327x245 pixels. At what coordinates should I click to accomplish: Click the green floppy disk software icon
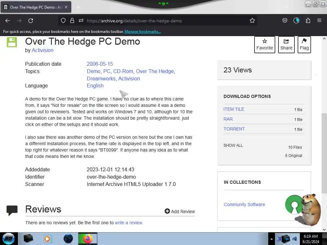(12, 42)
